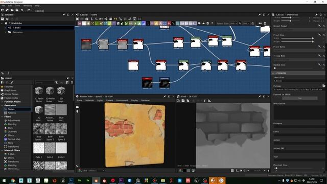Click the parent size link chain icon

tap(240, 24)
